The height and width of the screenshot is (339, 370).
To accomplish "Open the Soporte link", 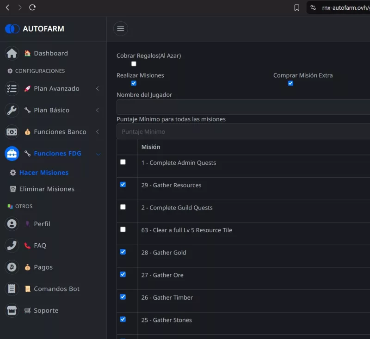I will (46, 310).
